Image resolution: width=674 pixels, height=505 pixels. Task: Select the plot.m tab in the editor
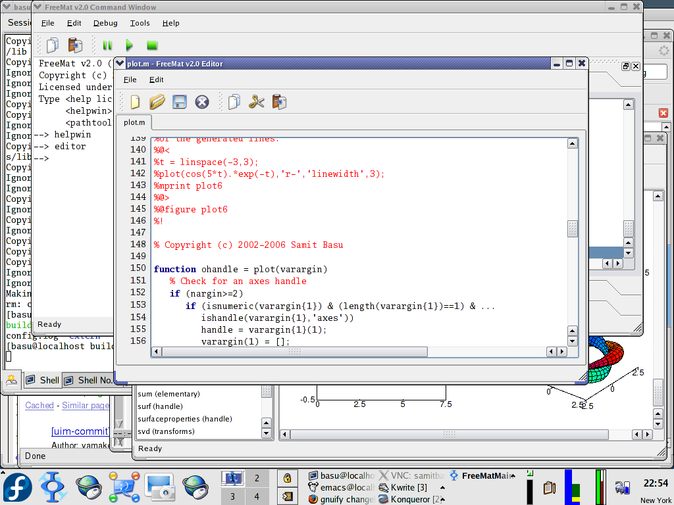tap(134, 122)
